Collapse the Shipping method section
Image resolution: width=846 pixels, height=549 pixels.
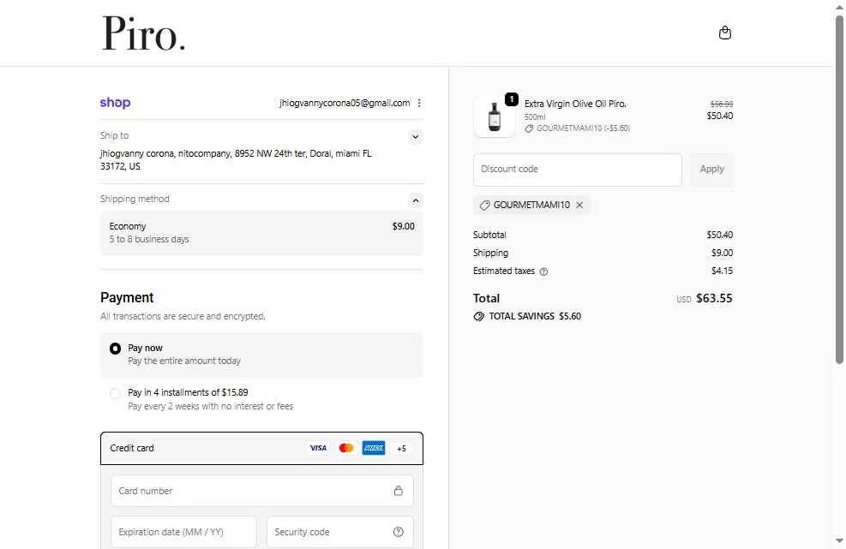coord(416,200)
